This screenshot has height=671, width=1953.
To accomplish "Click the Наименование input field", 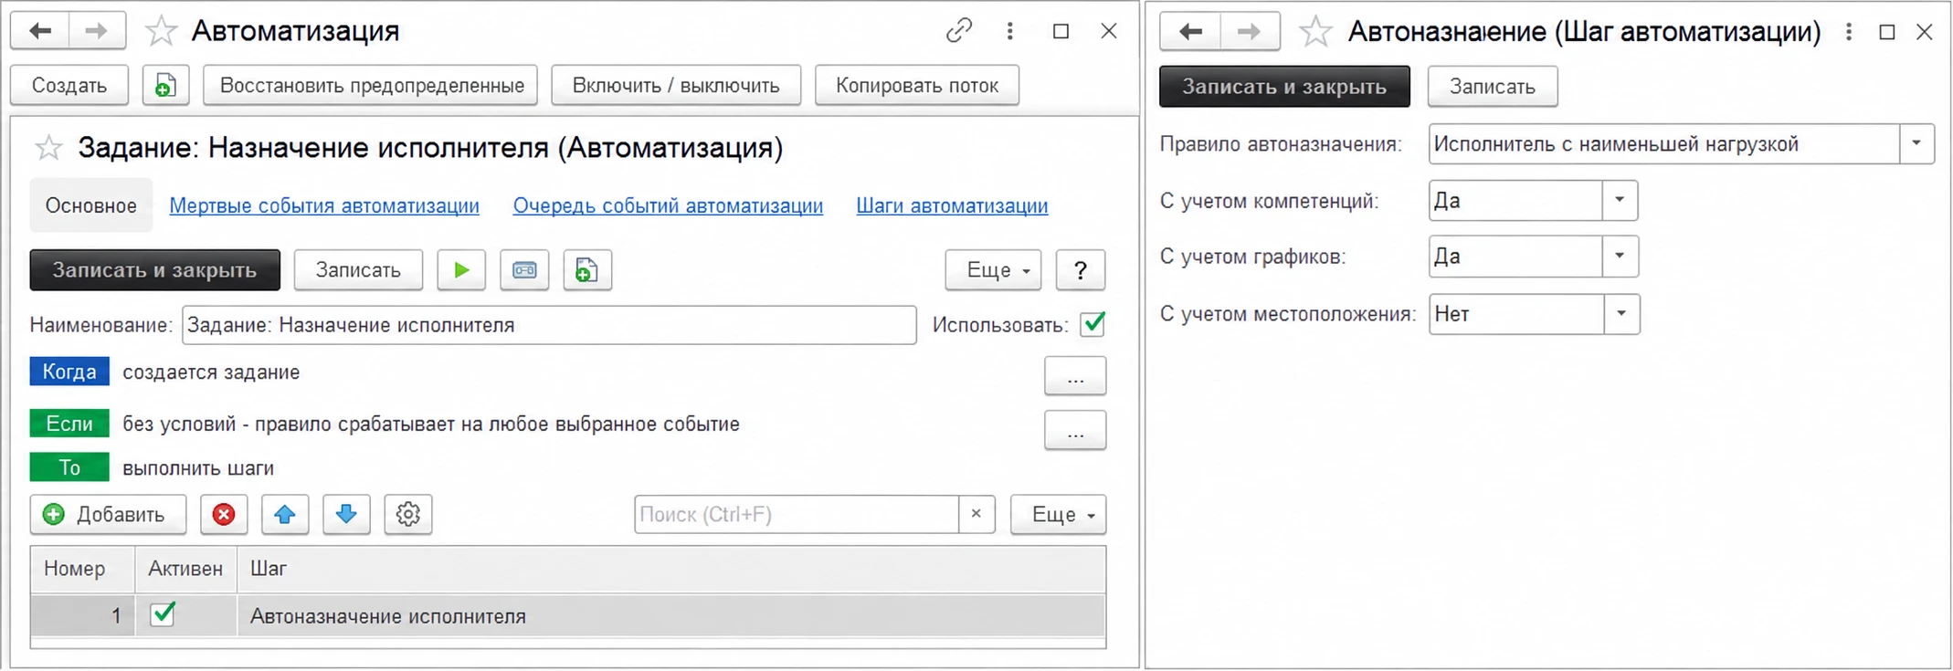I will pyautogui.click(x=549, y=325).
